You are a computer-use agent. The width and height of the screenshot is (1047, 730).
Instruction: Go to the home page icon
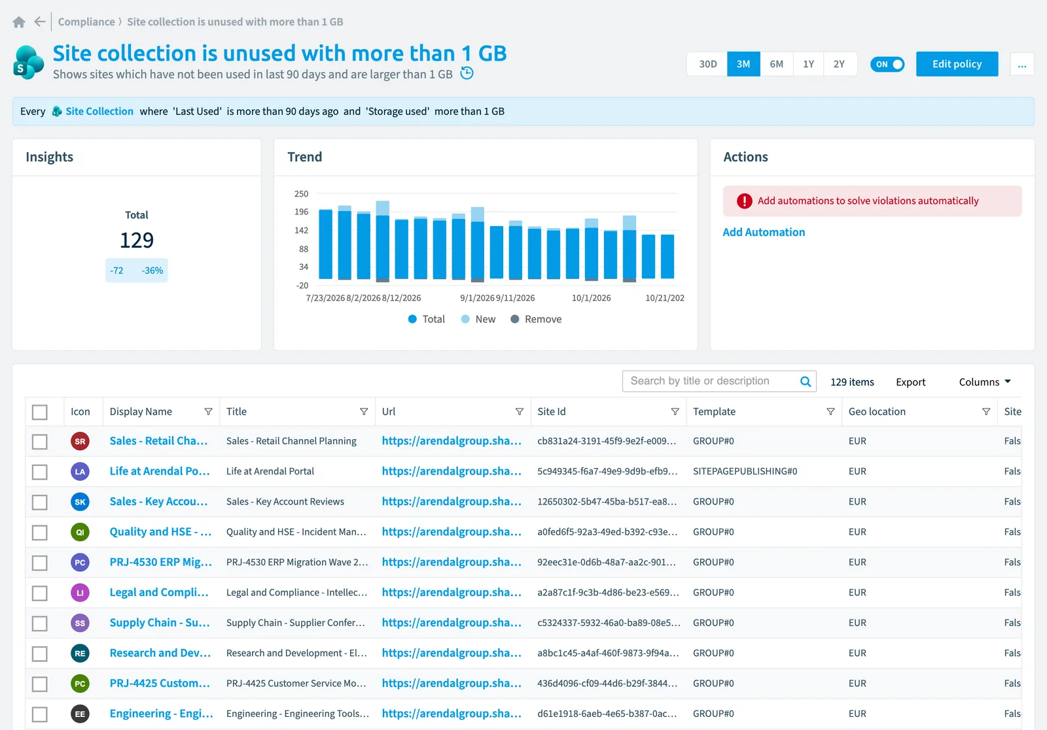tap(19, 22)
